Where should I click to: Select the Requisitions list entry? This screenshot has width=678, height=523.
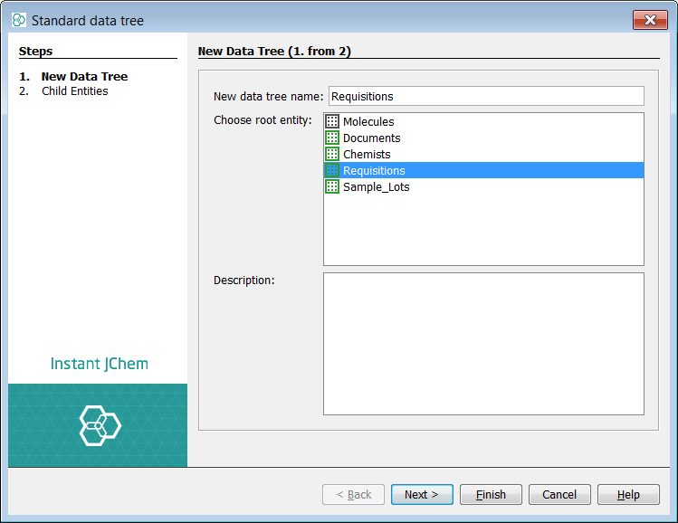(x=374, y=170)
